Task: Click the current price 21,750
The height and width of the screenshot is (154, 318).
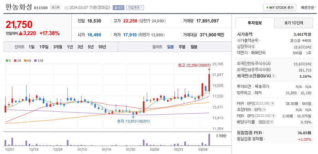Action: click(19, 25)
